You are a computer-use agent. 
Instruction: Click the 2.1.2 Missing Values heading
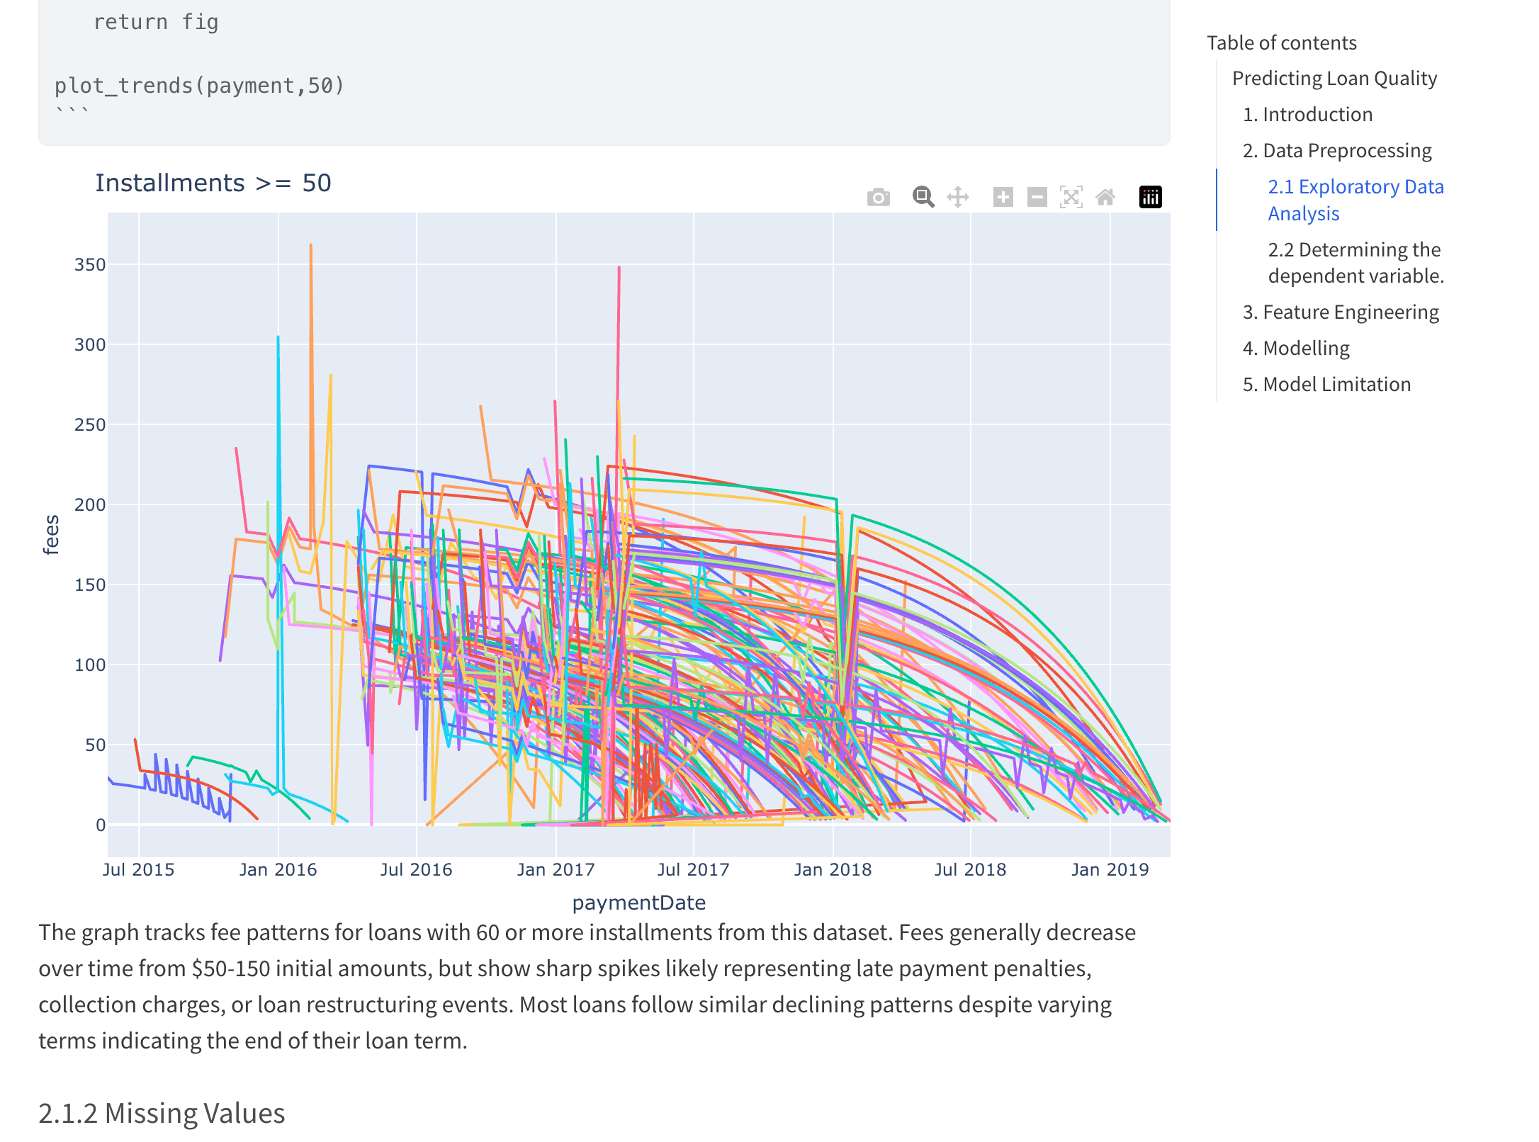162,1113
